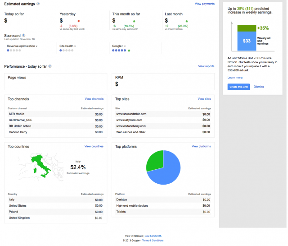Viewport: 288px width, 246px height.
Task: Click the green icon beside Google+ score dots
Action: pos(129,50)
